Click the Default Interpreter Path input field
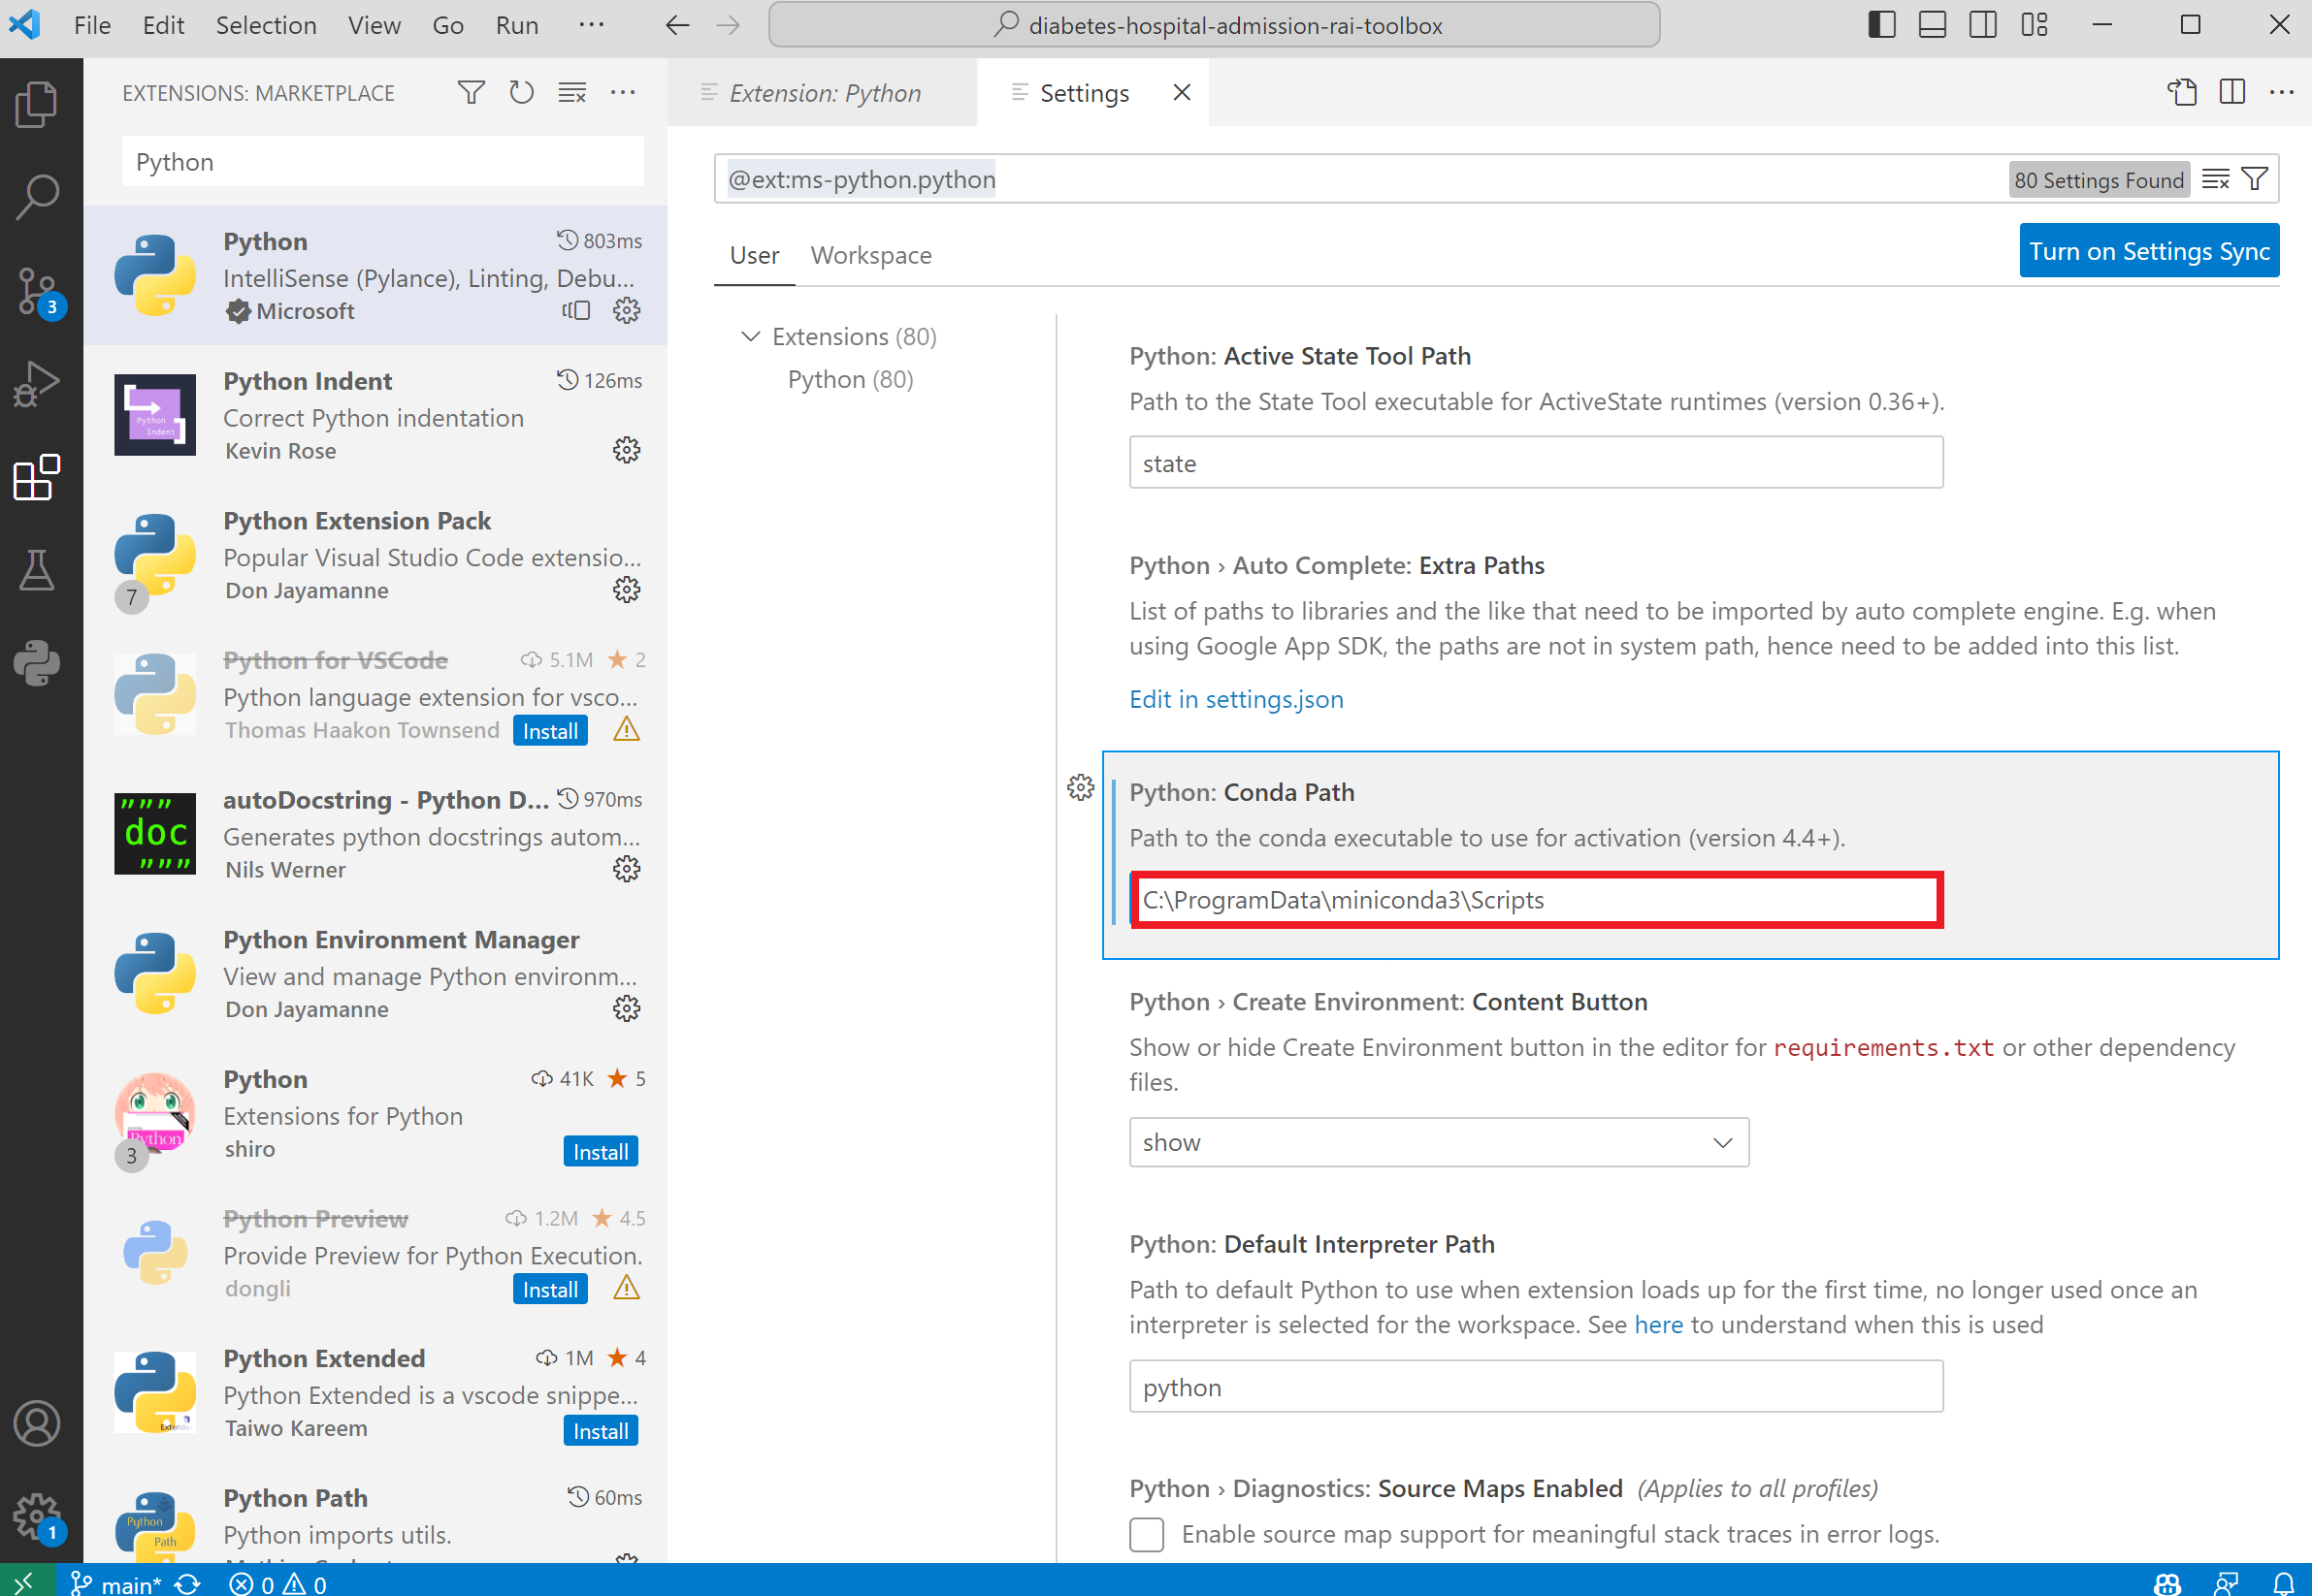The height and width of the screenshot is (1596, 2312). (x=1536, y=1387)
